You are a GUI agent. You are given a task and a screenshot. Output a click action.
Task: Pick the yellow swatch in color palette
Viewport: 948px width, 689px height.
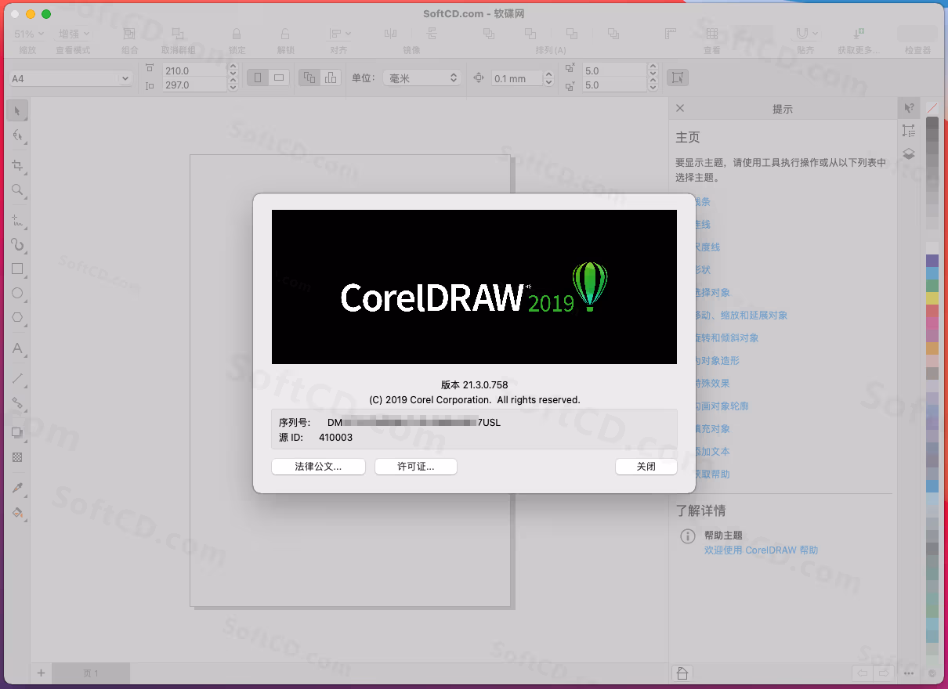click(x=932, y=298)
